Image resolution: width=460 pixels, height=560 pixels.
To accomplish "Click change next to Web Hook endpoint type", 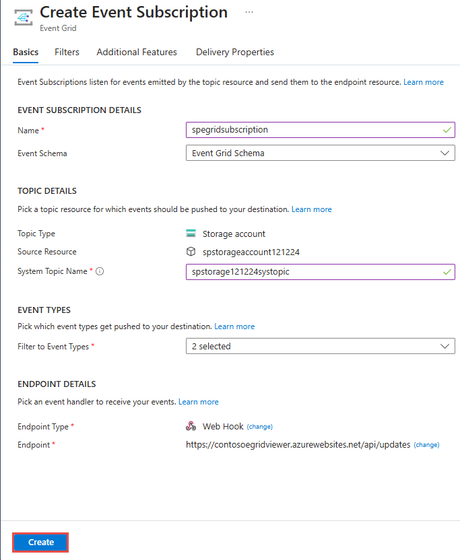I will [x=259, y=426].
